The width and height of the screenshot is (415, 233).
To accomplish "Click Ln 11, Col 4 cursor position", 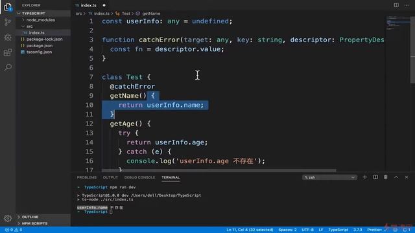I will (x=250, y=230).
